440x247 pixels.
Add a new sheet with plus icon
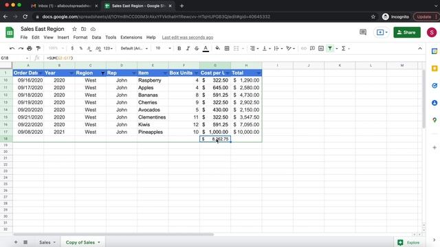(x=16, y=242)
